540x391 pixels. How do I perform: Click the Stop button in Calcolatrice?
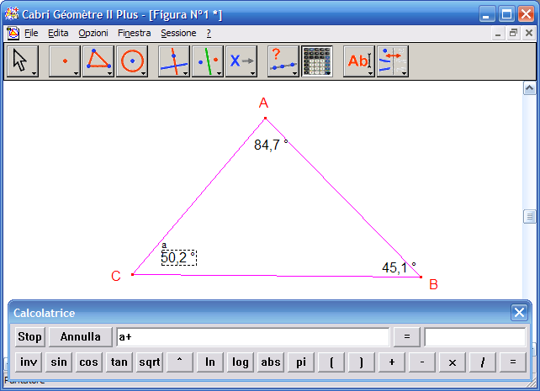coord(30,336)
